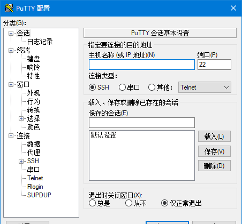Open SSH settings in tree
The height and width of the screenshot is (224, 242).
pos(33,161)
